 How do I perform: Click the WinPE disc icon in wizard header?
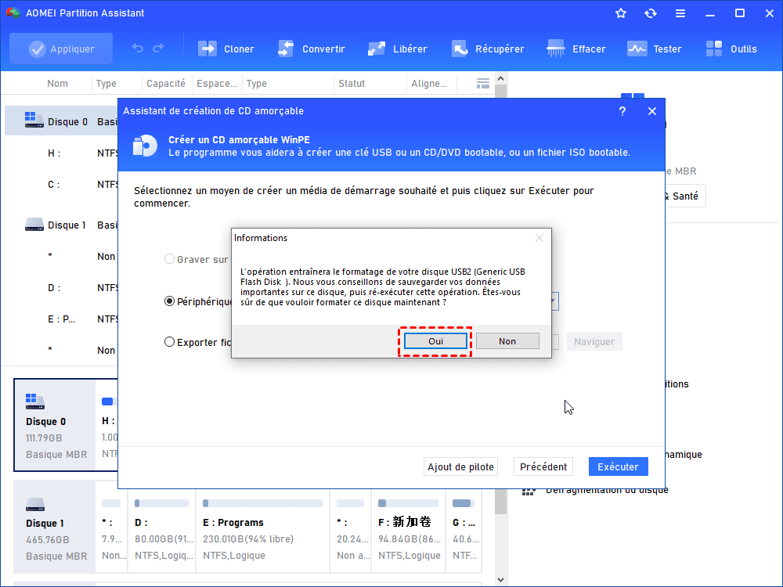(x=145, y=146)
